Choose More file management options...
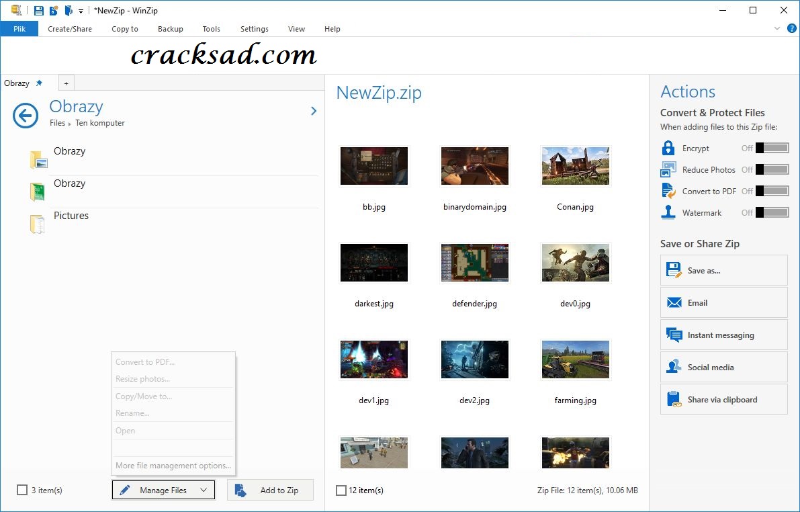This screenshot has width=800, height=512. (173, 466)
